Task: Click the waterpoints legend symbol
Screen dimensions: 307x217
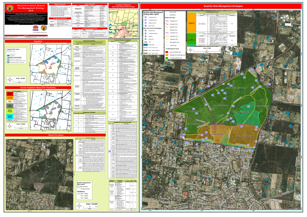Action: [x=146, y=39]
